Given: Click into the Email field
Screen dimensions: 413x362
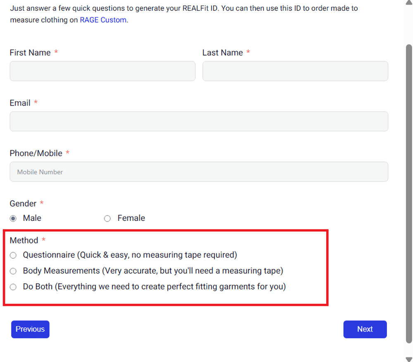Looking at the screenshot, I should (x=199, y=121).
